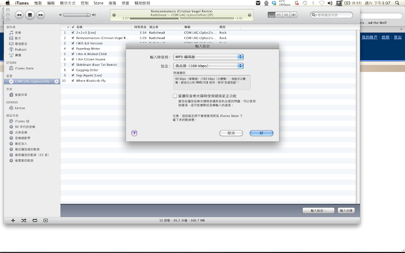Open the 檔案 menu

tap(37, 3)
